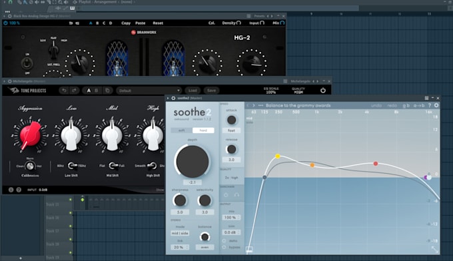Toggle Michelangelo Low Shift switch
The width and height of the screenshot is (453, 261).
click(x=72, y=166)
